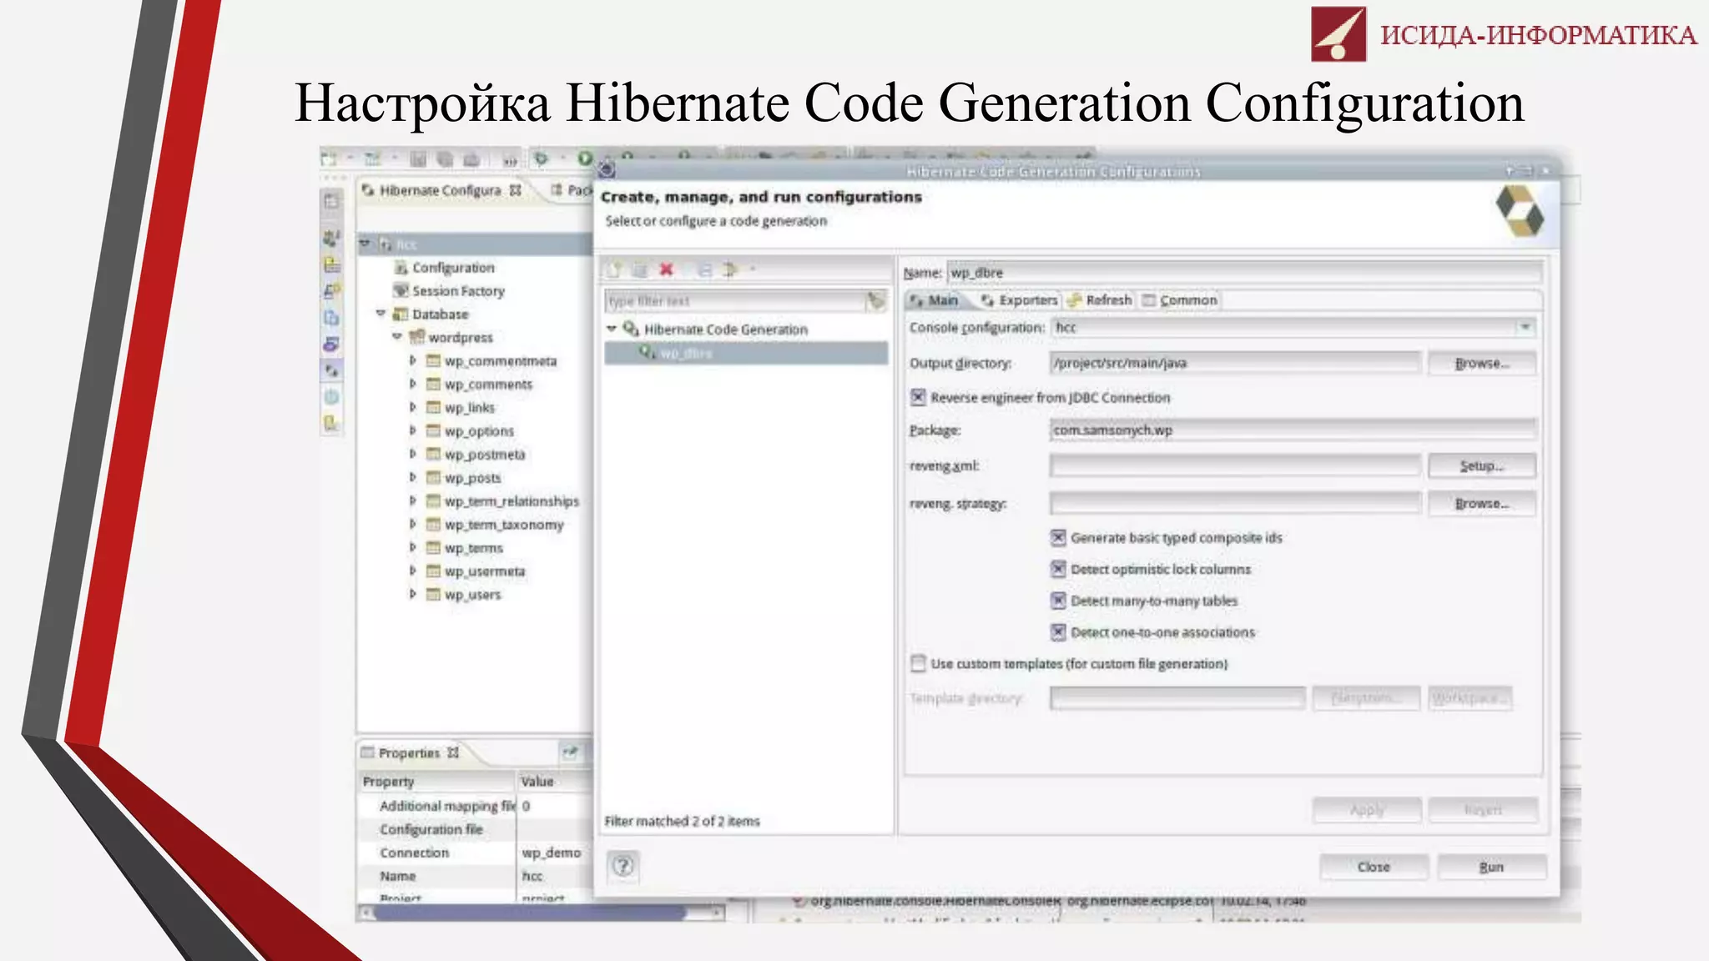Click the Debug bug icon in Eclipse toolbar
Viewport: 1709px width, 961px height.
(541, 158)
